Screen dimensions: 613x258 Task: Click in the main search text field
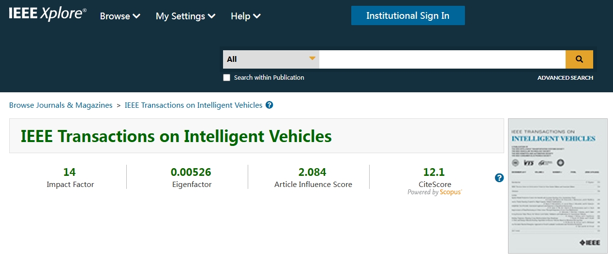coord(442,59)
